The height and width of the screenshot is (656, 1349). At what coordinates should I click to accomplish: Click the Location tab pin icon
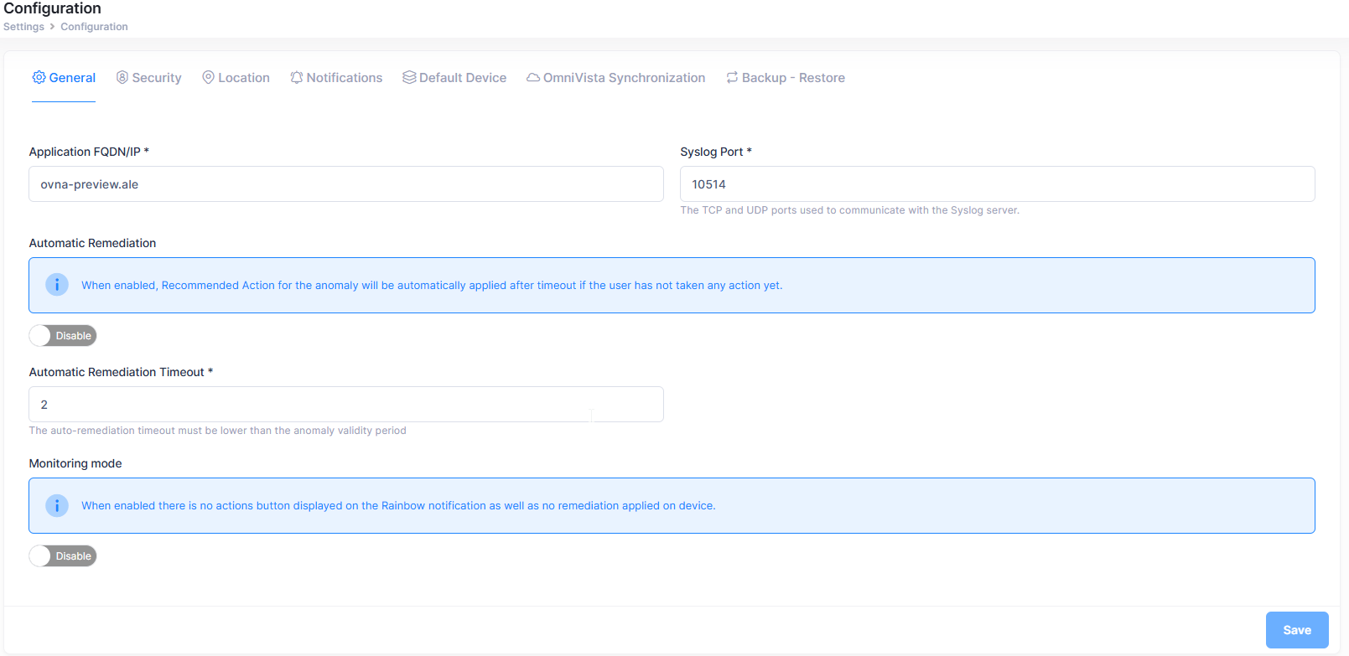tap(209, 77)
